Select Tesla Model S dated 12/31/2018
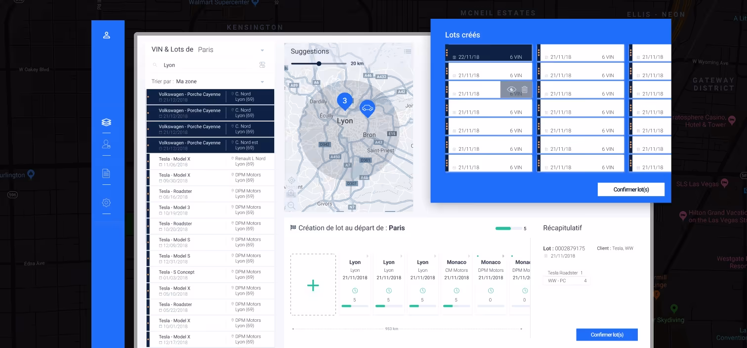This screenshot has height=348, width=747. [x=210, y=259]
